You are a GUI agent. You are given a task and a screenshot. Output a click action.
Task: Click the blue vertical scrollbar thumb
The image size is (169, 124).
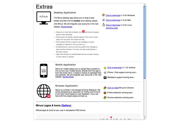[x=145, y=42]
